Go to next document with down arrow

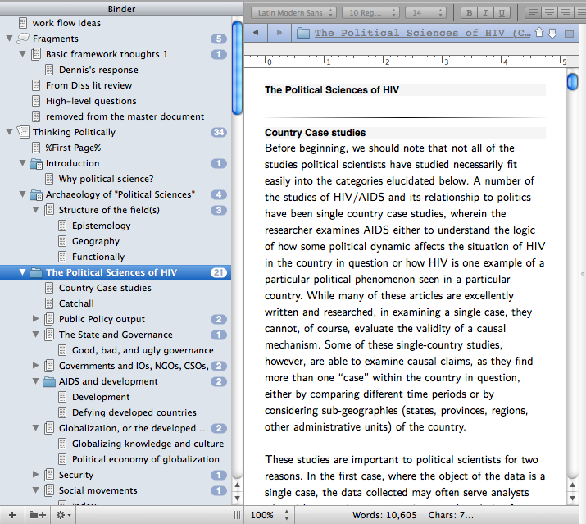point(552,33)
